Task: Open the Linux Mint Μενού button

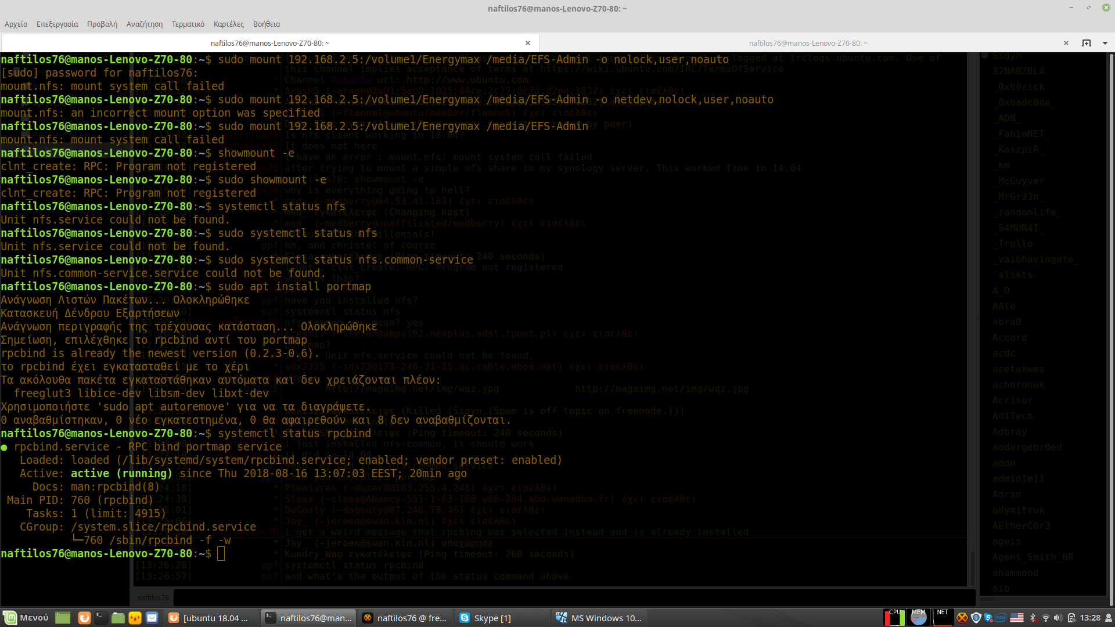Action: pos(26,618)
